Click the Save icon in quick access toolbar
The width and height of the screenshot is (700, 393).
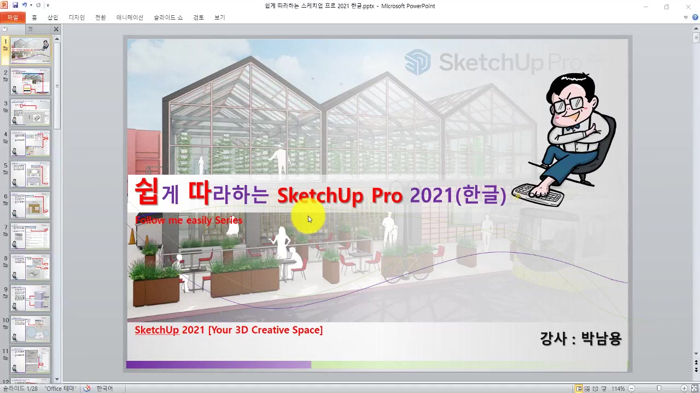tap(15, 5)
